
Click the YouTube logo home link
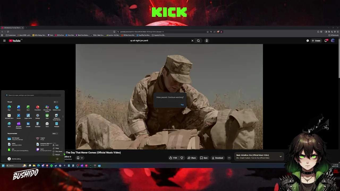(15, 41)
